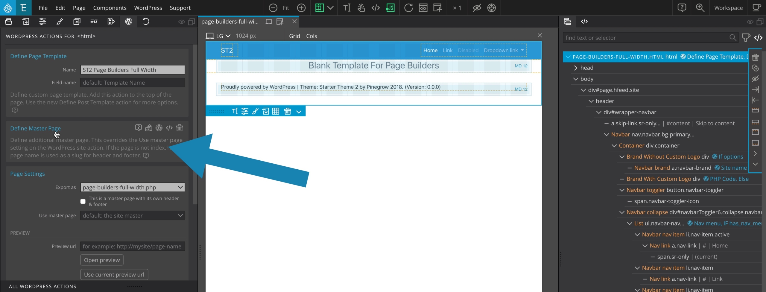Collapse the div#page.hfeed.site node

pyautogui.click(x=583, y=90)
